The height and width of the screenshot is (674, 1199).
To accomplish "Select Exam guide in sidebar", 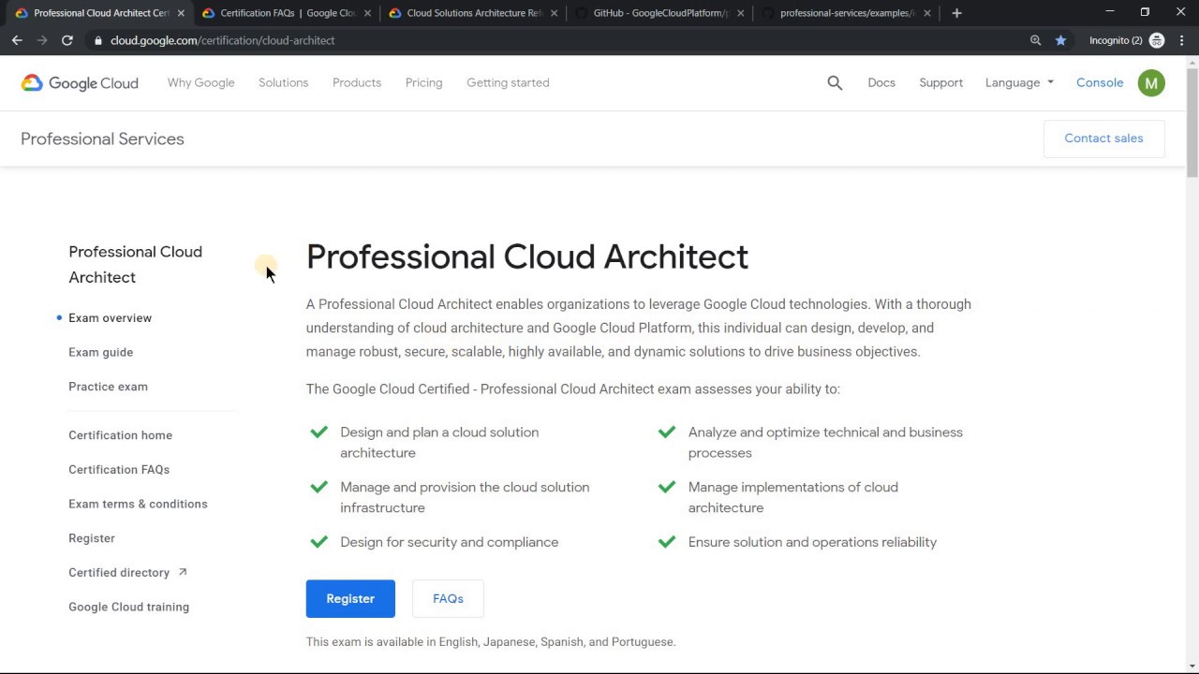I will [x=100, y=352].
